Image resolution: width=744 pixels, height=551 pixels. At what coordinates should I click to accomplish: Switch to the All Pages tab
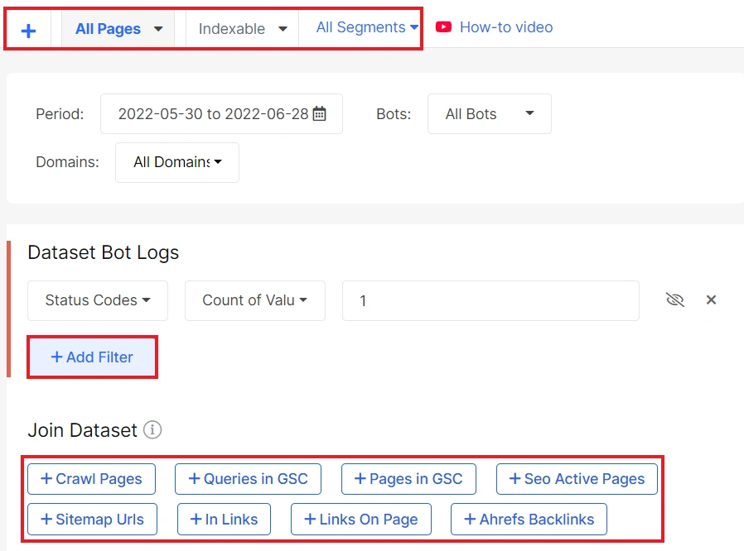[118, 27]
